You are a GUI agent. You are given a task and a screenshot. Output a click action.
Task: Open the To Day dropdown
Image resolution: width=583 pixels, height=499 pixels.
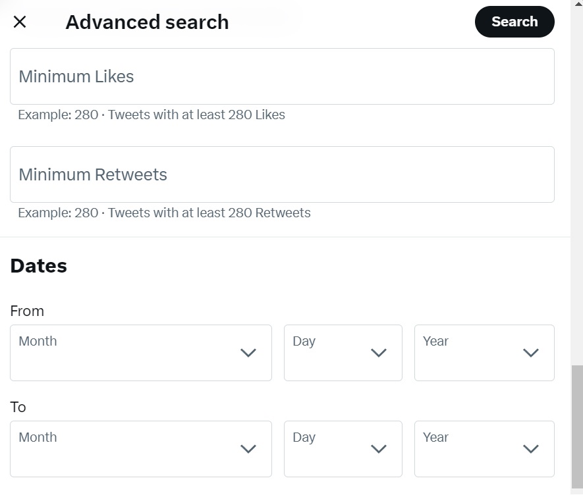pos(343,448)
